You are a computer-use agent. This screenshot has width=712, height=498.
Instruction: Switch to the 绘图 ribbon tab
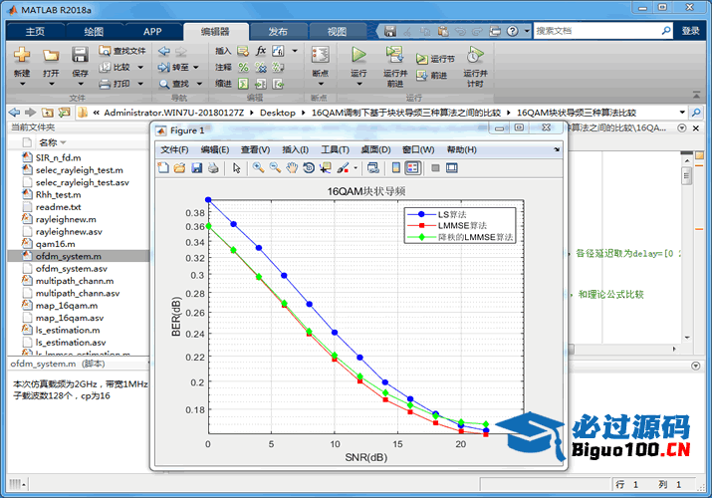coord(94,31)
